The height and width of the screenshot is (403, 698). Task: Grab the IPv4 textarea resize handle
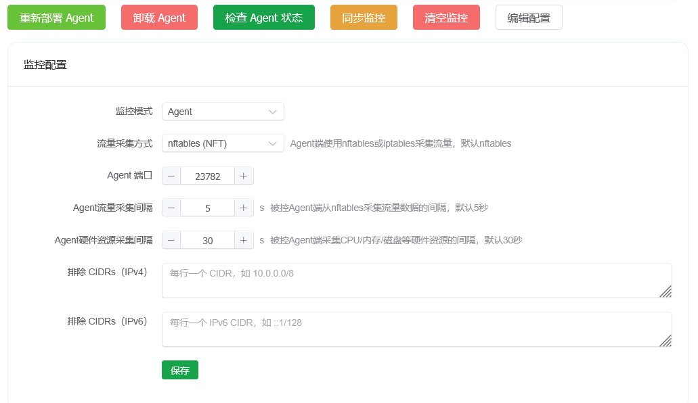click(x=666, y=292)
